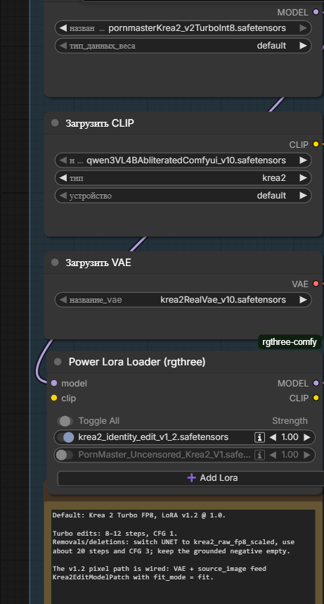Collapse the Power Lora Loader node dot

point(58,362)
